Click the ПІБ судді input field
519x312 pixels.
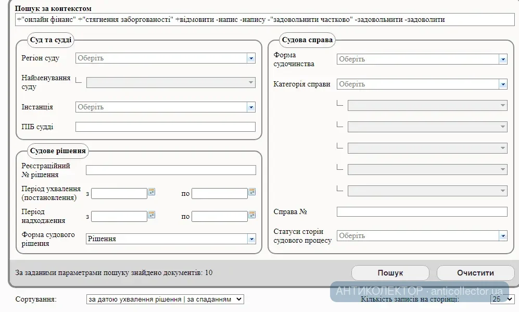(x=165, y=127)
